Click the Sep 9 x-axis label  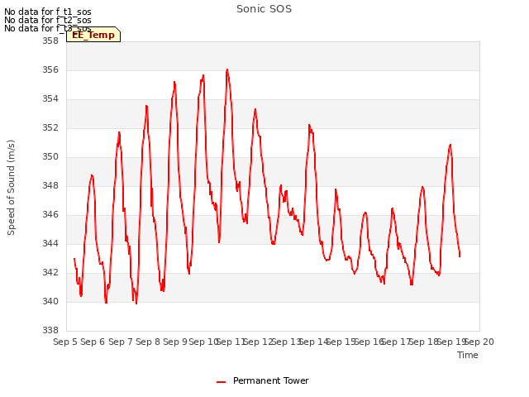[175, 342]
